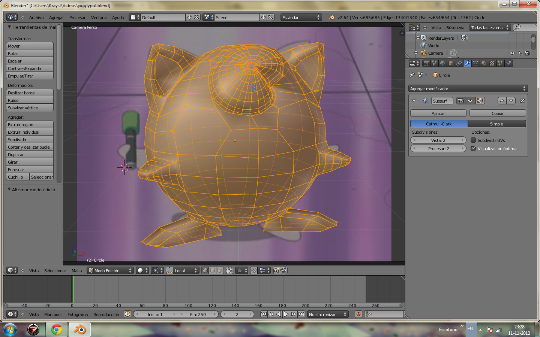Click the Procesar: 2 subdivisions slider
The width and height of the screenshot is (540, 337).
438,148
